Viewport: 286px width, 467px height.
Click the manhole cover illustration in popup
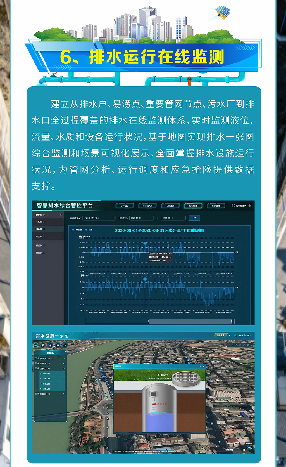tap(186, 379)
